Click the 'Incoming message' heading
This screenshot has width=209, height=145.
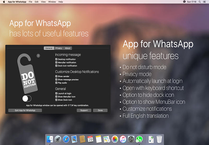pos(68,55)
